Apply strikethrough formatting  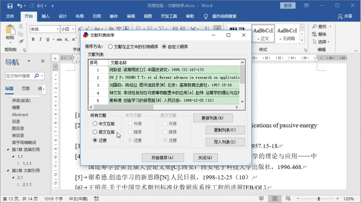(x=59, y=39)
